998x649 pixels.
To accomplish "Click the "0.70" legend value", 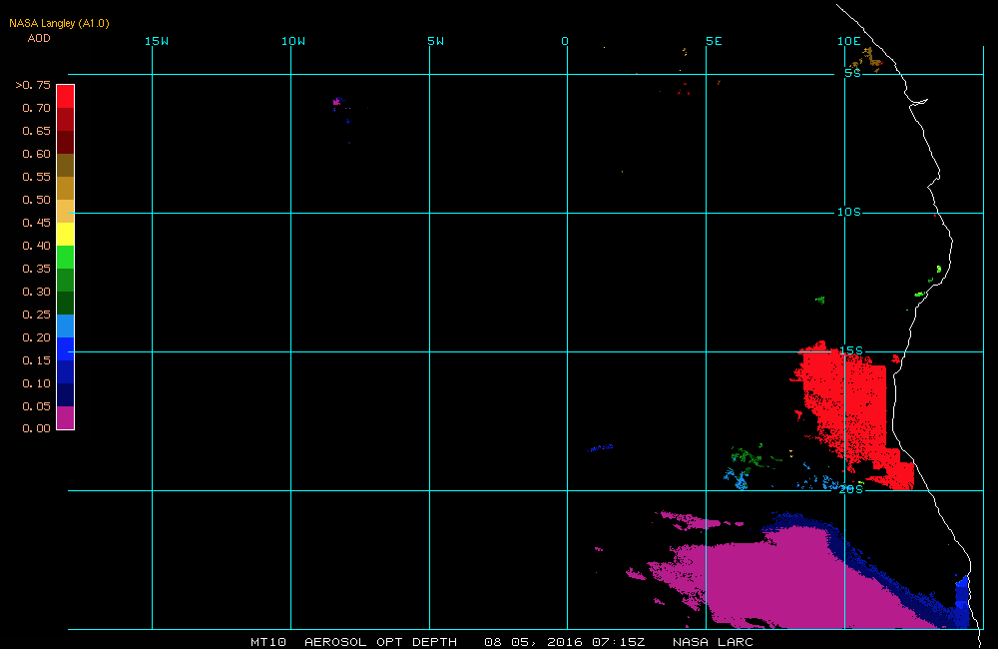I will pos(36,108).
